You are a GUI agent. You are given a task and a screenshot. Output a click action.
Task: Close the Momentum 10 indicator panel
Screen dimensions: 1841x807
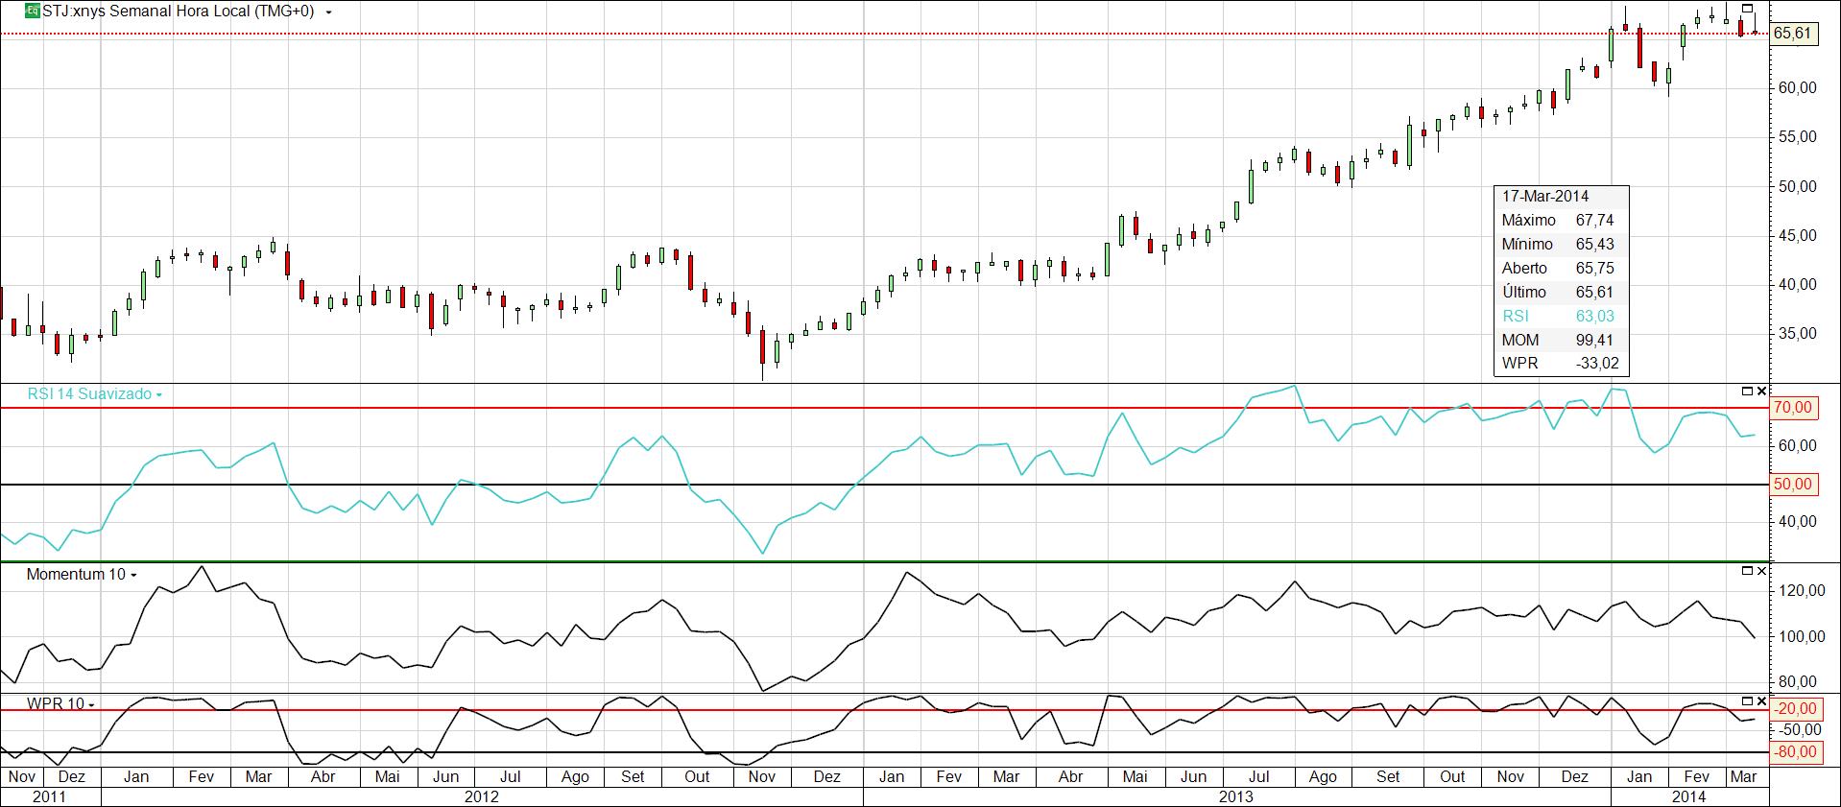tap(1761, 572)
